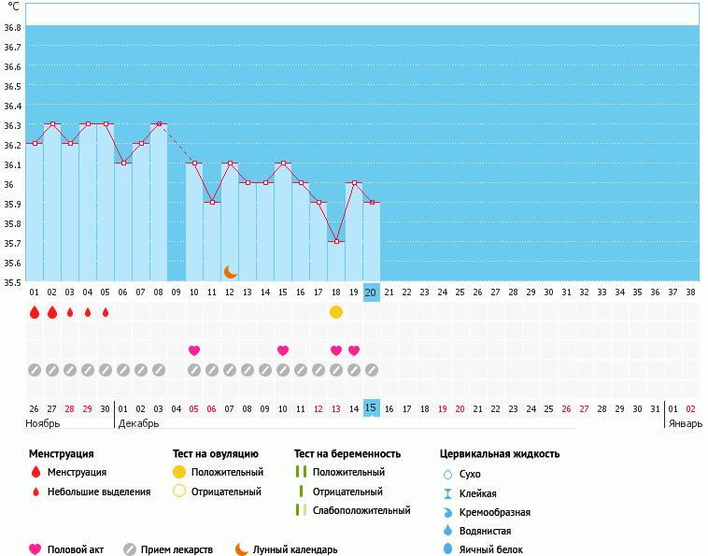Image resolution: width=708 pixels, height=556 pixels.
Task: Select the highlighted calendar date 15
Action: 371,408
